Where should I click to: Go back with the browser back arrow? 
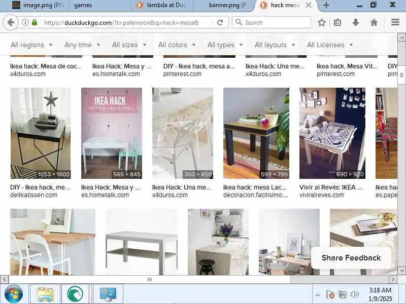point(11,22)
